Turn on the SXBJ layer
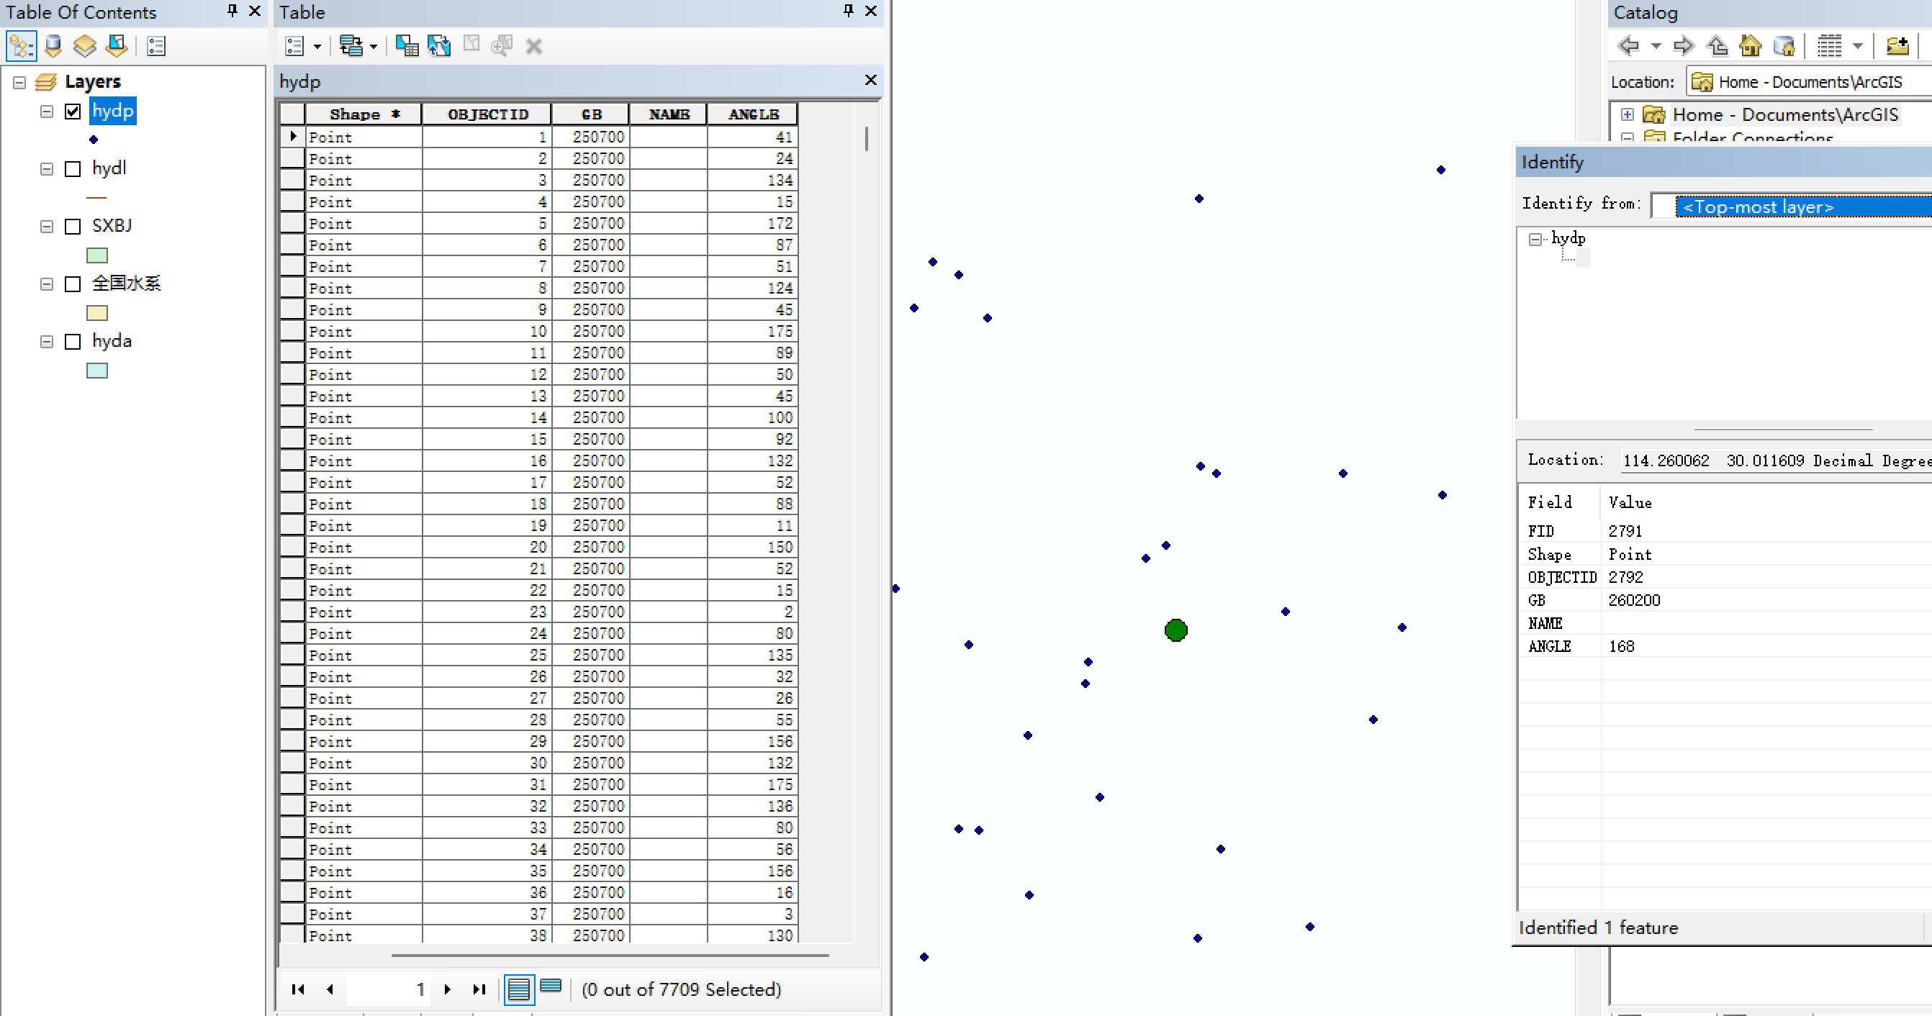Screen dimensions: 1932x1016 click(73, 227)
